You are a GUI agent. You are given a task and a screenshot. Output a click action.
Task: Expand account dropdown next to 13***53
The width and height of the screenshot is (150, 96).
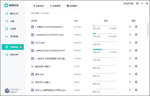click(x=19, y=90)
